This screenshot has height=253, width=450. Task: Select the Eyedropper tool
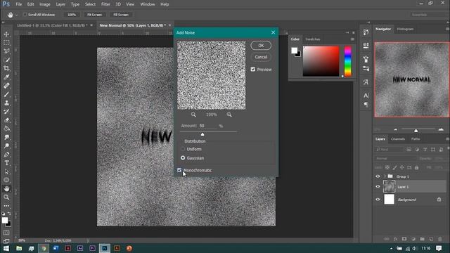6,77
